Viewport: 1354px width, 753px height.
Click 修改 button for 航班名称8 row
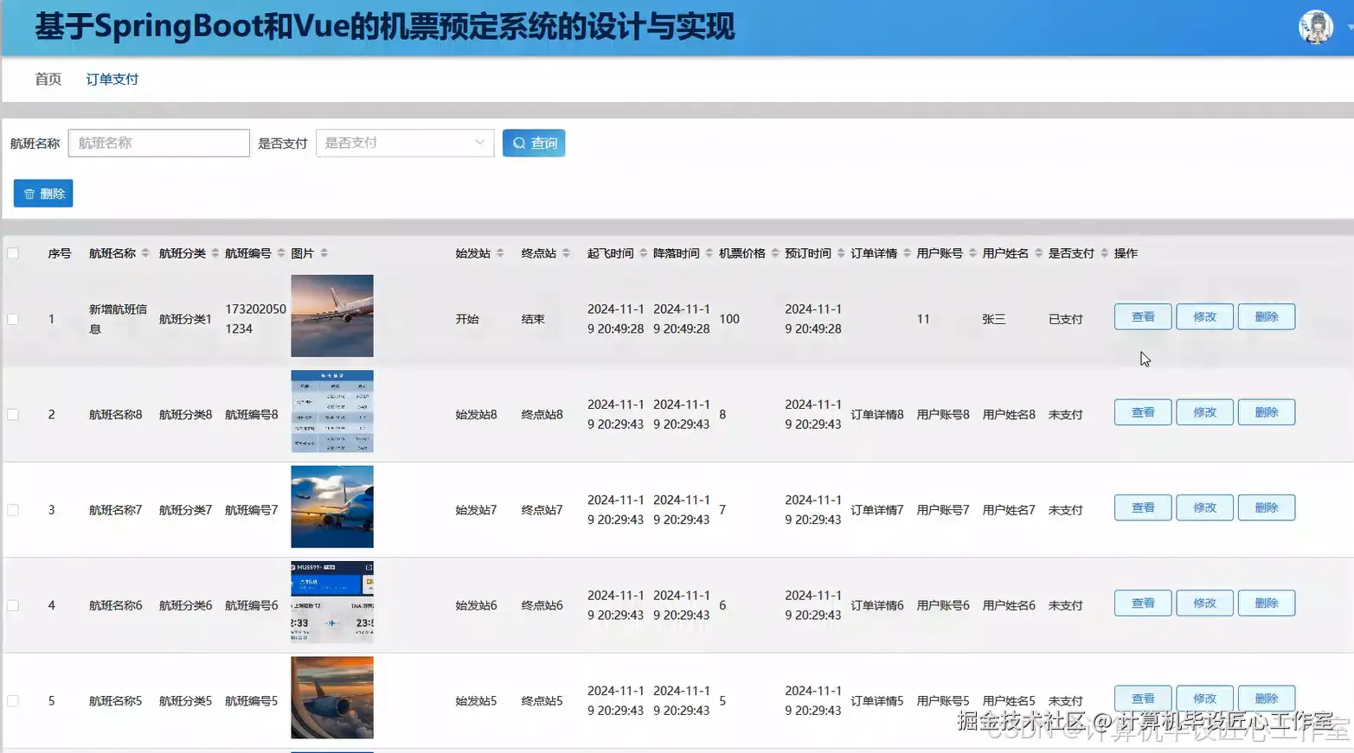coord(1204,412)
